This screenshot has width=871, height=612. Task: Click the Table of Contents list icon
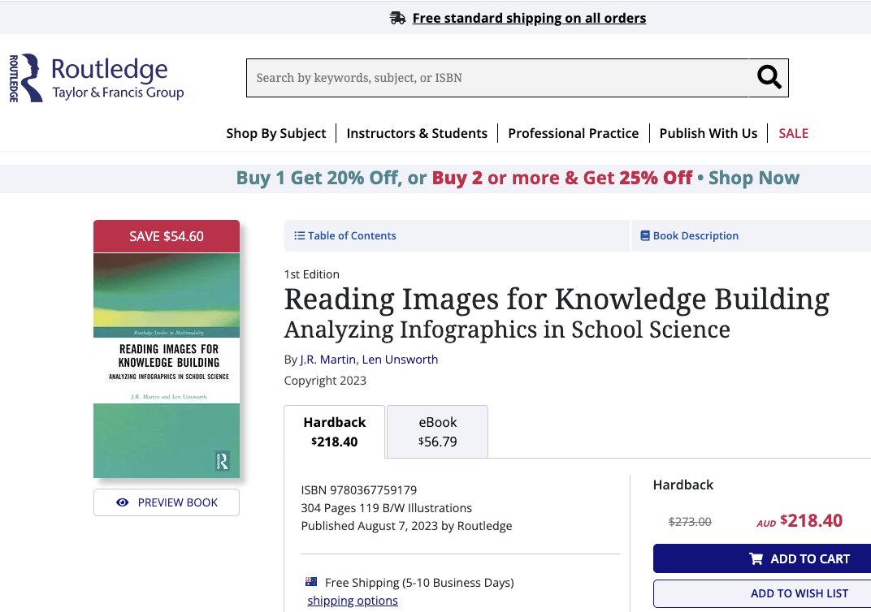point(299,236)
